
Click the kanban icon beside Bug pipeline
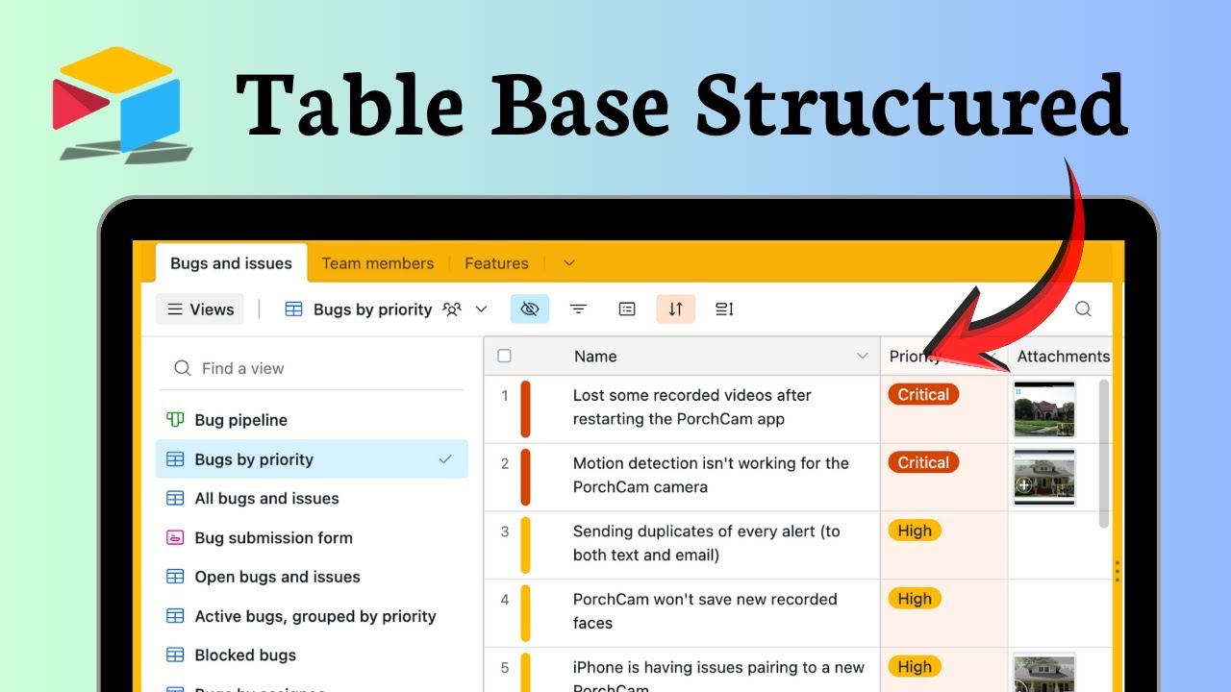175,420
